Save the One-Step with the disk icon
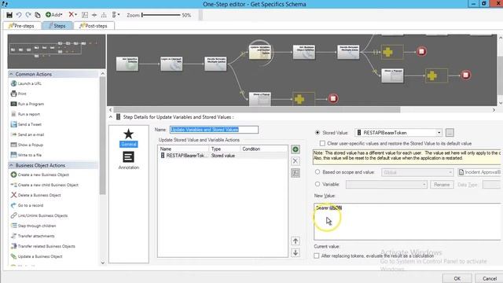Screen dimensions: 503x283 [9, 15]
